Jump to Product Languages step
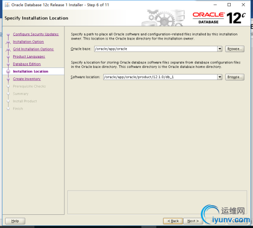The image size is (253, 228). tap(29, 56)
